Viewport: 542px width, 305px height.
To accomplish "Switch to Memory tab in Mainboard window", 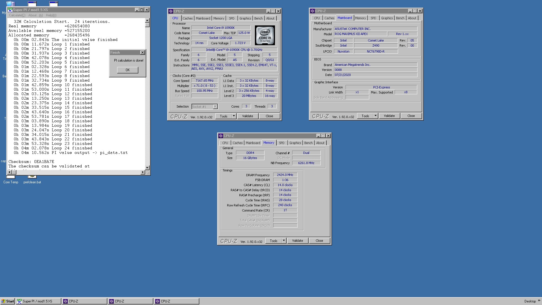I will pos(360,18).
